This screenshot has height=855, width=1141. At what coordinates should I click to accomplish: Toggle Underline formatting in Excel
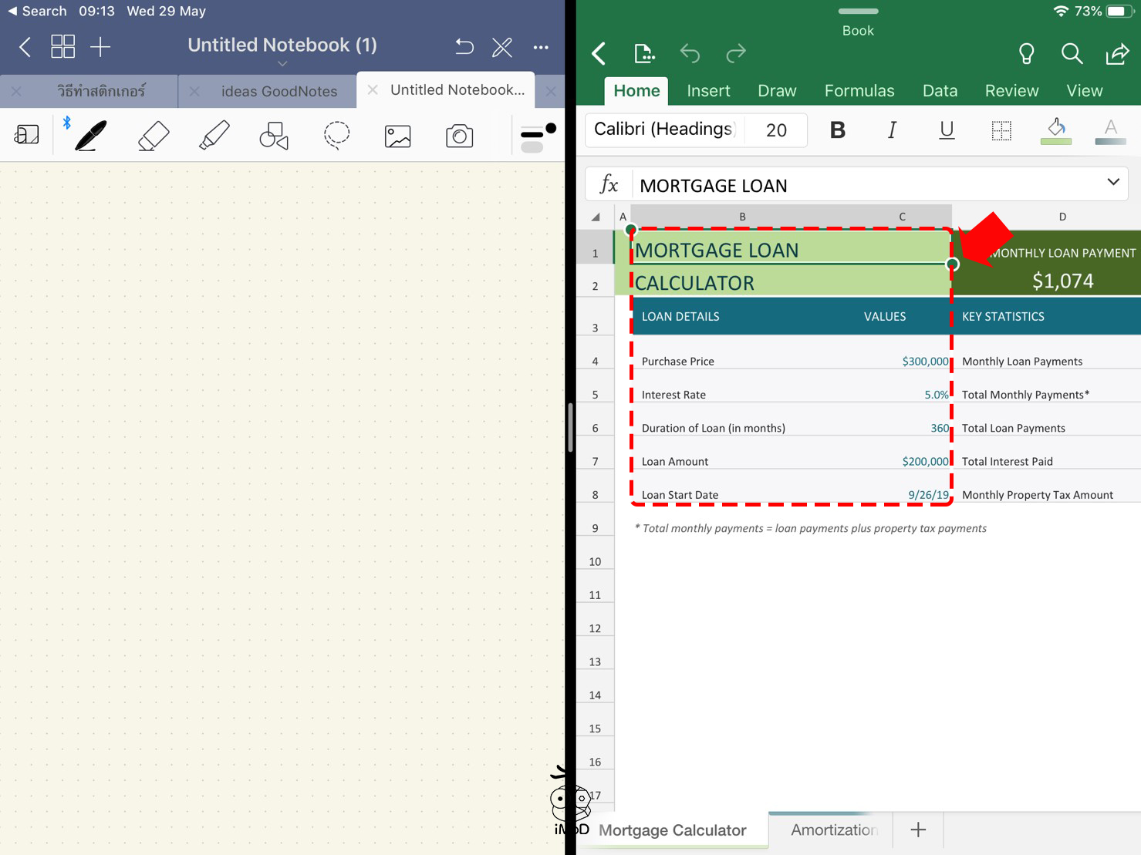[x=947, y=130]
